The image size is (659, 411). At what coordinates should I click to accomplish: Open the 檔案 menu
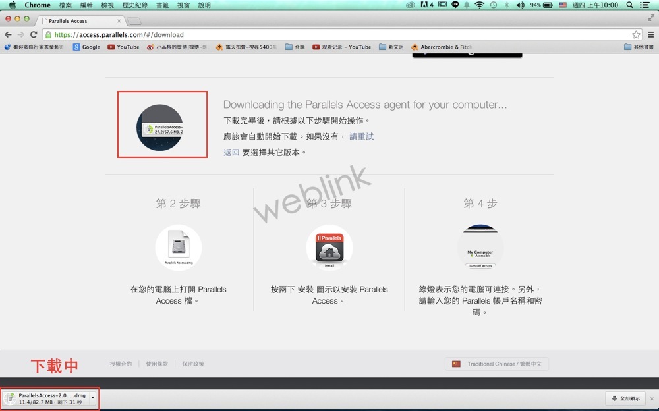click(x=65, y=5)
